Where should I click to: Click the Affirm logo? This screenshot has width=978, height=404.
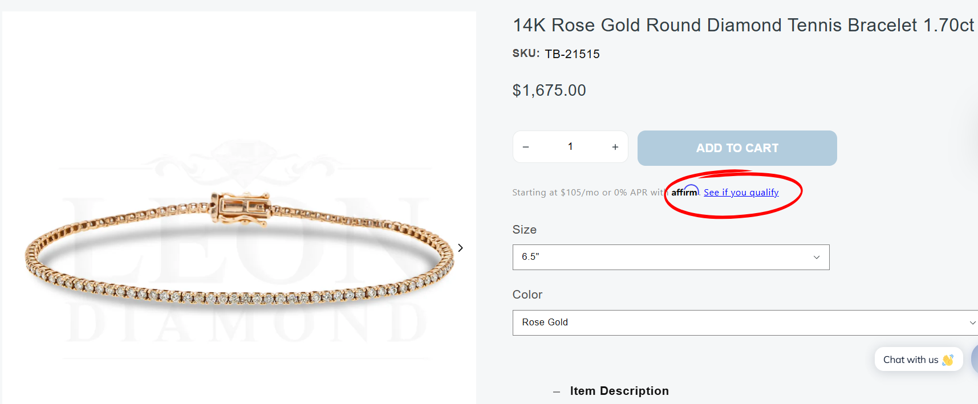tap(684, 191)
